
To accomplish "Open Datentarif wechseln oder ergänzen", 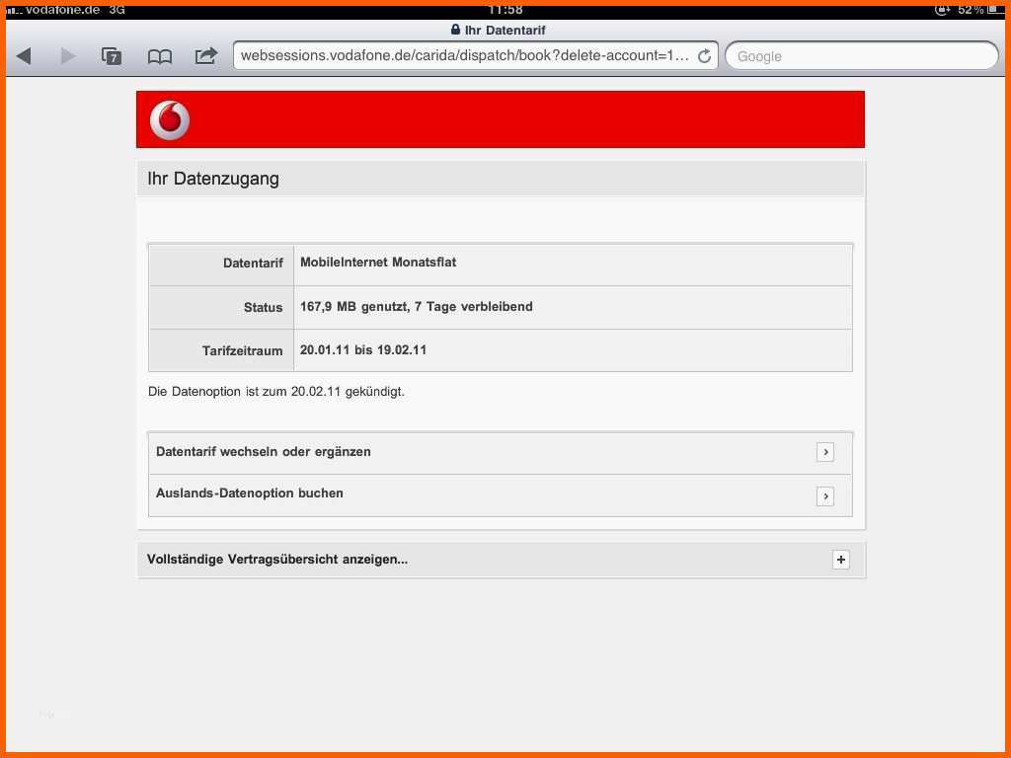I will tap(264, 452).
